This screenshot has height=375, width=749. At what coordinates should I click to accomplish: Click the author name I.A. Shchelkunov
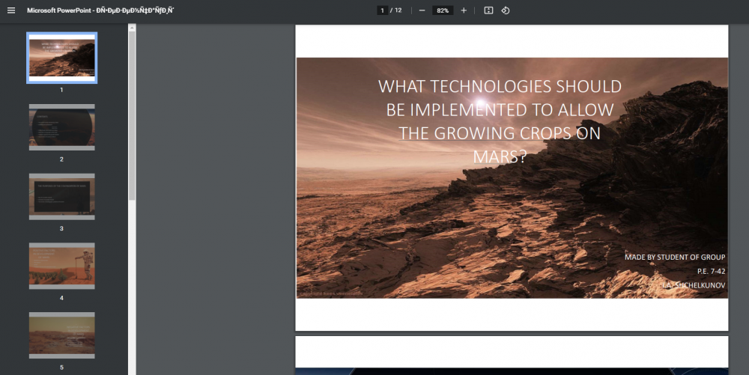click(x=693, y=285)
